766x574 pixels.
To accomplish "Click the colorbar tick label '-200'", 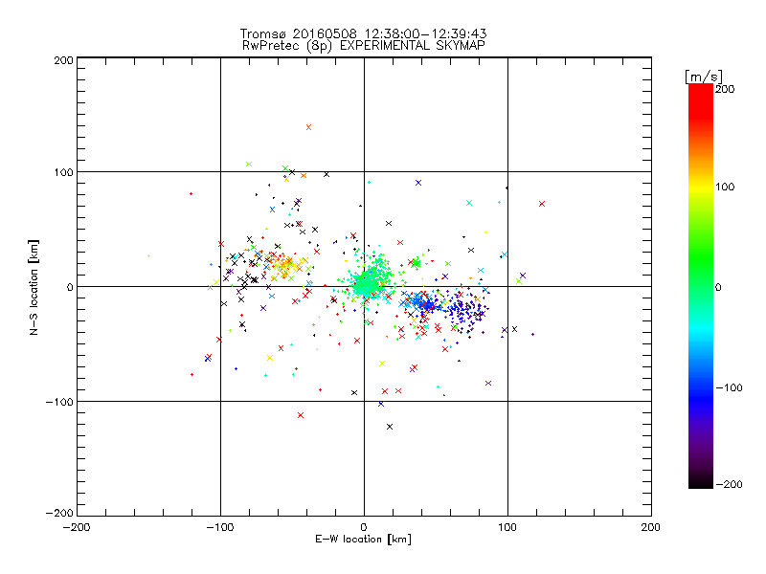I will point(729,484).
